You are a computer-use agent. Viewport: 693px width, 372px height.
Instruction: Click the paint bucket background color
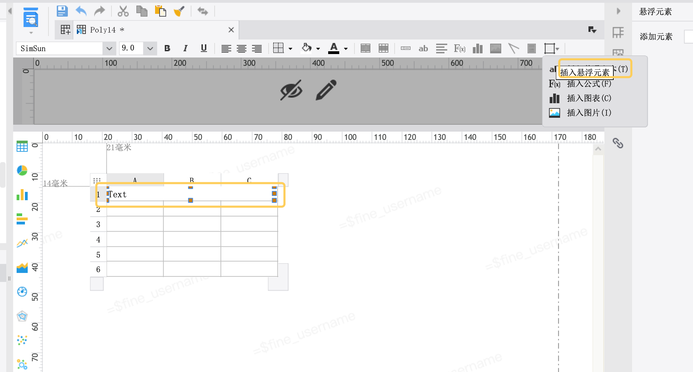pyautogui.click(x=306, y=48)
